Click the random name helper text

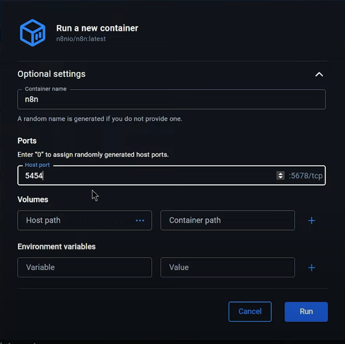[x=100, y=119]
